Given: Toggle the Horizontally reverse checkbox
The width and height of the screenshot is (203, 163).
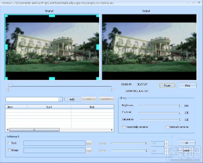Looking at the screenshot, I should (124, 127).
